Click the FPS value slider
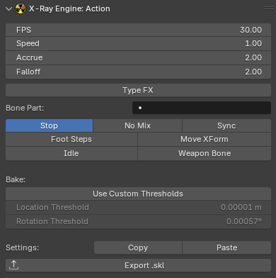276x278 pixels. point(138,30)
